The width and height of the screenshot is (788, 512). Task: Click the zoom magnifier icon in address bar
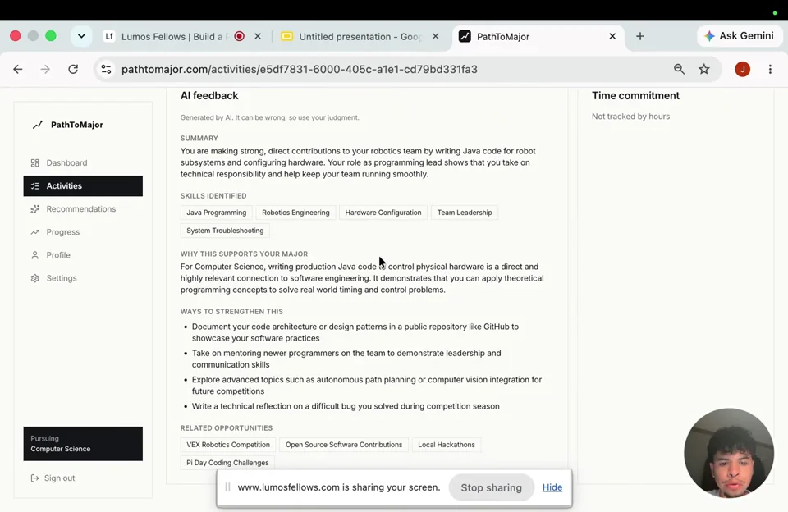[x=679, y=70]
